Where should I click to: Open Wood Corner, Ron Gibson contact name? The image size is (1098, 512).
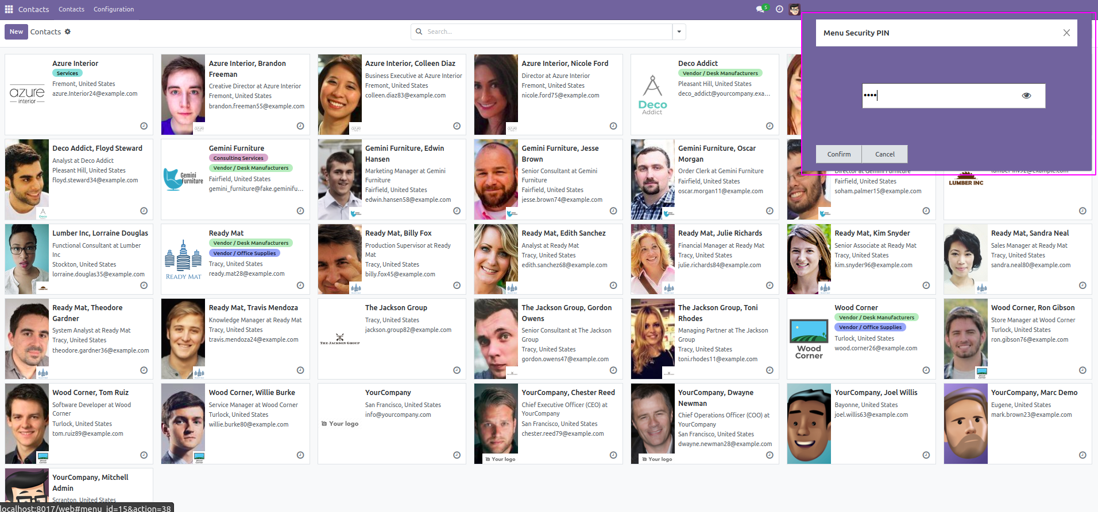click(1033, 308)
